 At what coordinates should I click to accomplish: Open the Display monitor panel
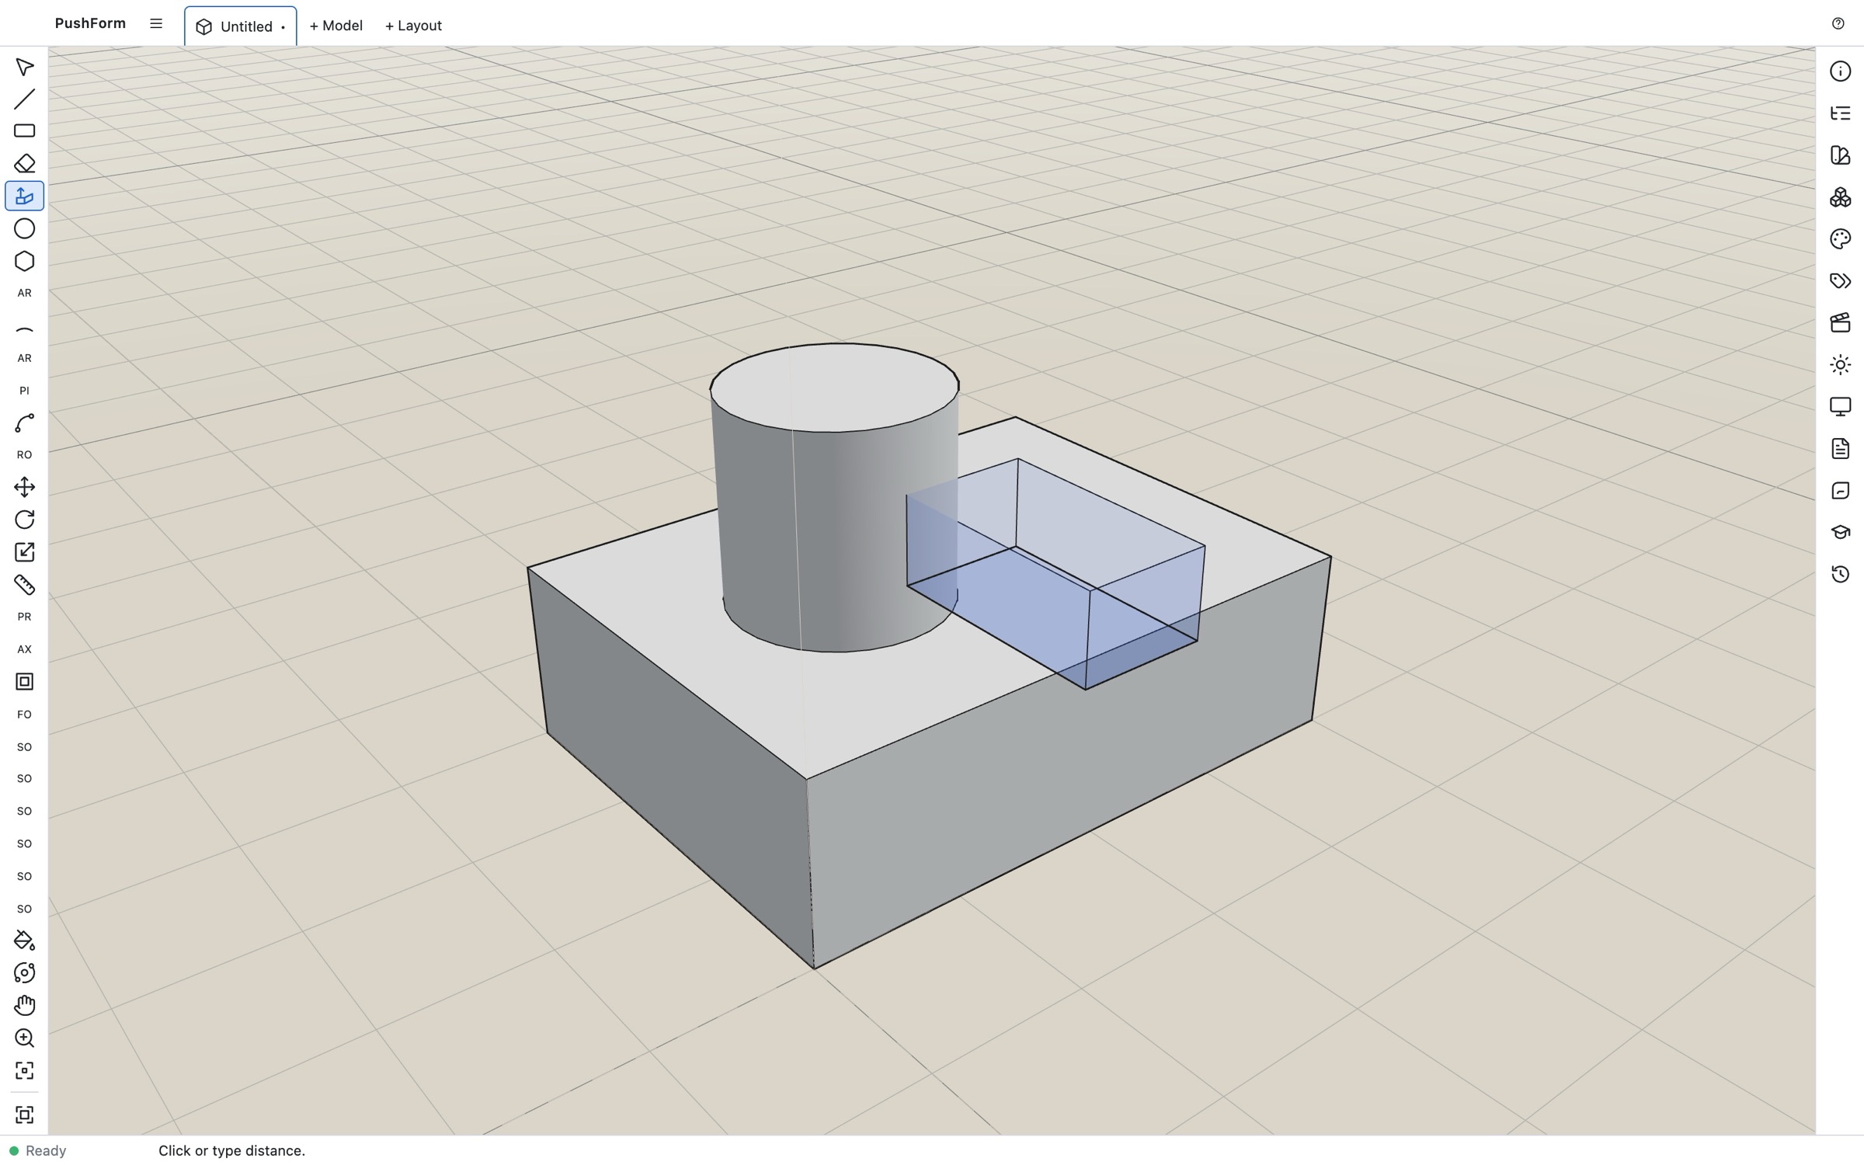[x=1840, y=407]
